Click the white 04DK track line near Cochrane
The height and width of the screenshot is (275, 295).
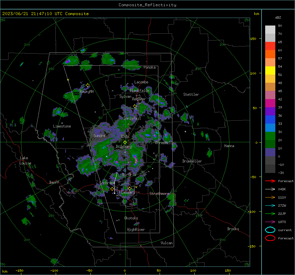115,183
